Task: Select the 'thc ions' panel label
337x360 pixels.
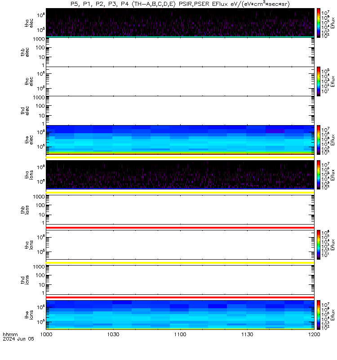Action: (29, 245)
